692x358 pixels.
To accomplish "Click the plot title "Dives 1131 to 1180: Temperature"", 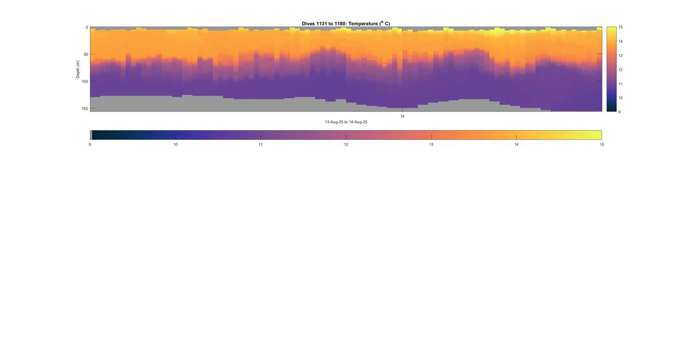I will pos(346,24).
